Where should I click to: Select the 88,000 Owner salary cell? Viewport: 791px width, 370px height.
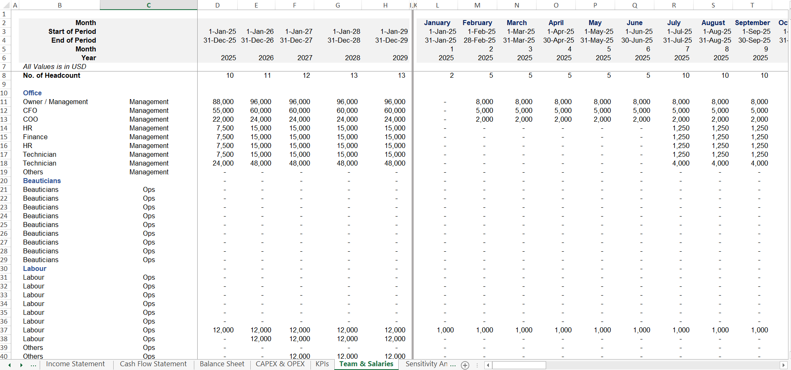[x=223, y=102]
